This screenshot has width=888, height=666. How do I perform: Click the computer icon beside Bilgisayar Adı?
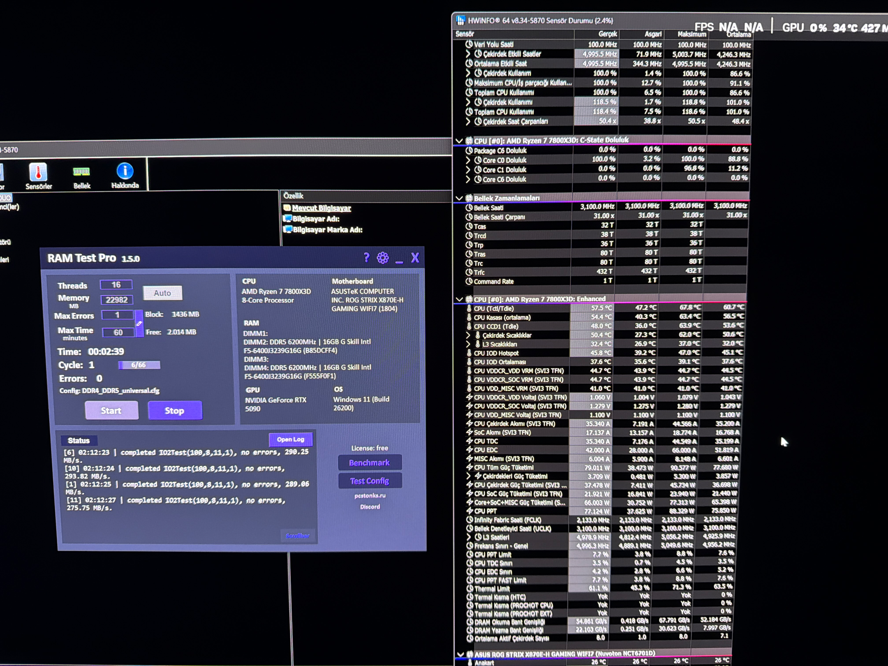point(287,219)
